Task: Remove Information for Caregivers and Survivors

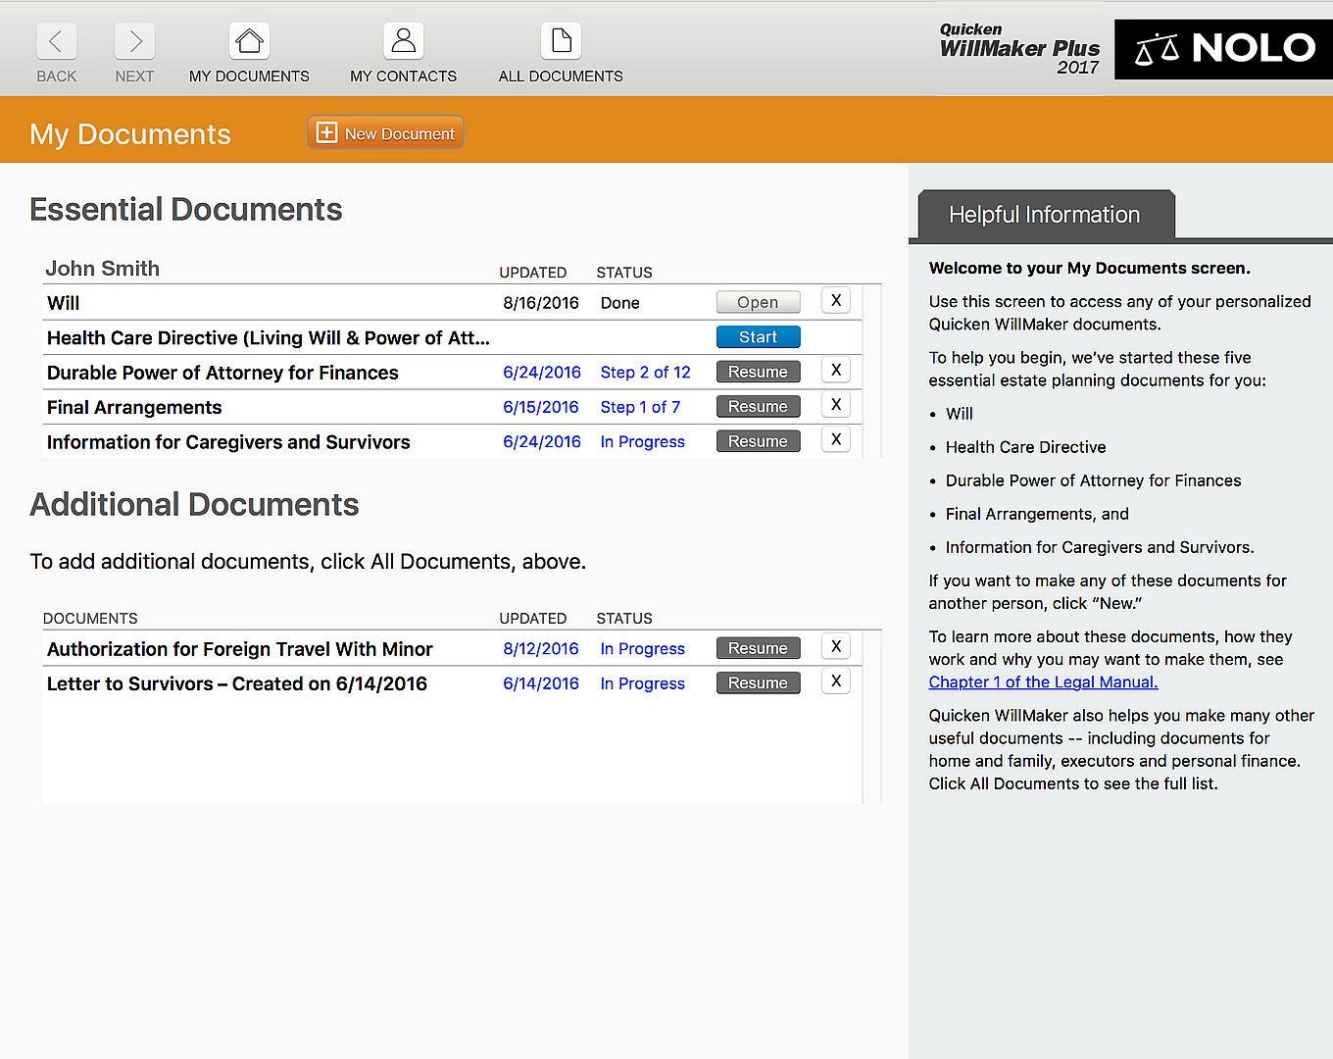Action: (x=835, y=440)
